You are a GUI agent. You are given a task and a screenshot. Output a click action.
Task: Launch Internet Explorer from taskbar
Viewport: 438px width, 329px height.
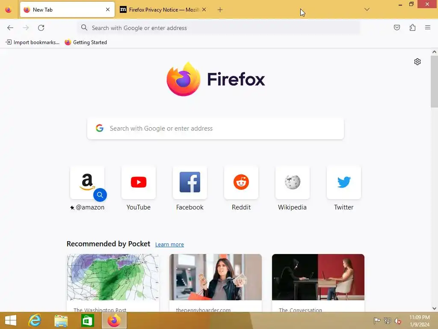coord(35,320)
